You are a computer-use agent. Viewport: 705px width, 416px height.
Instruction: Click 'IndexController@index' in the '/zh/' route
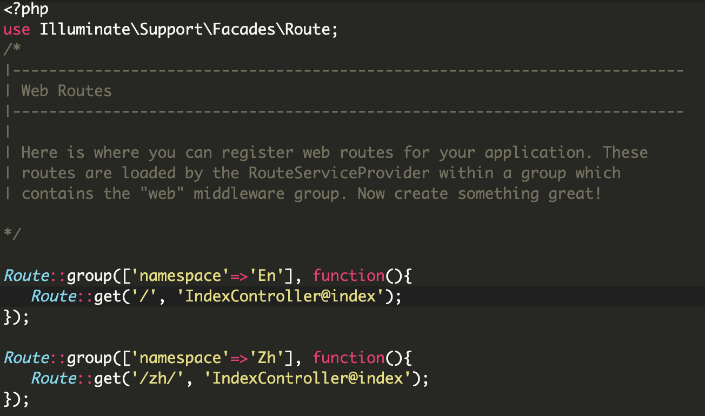coord(308,378)
